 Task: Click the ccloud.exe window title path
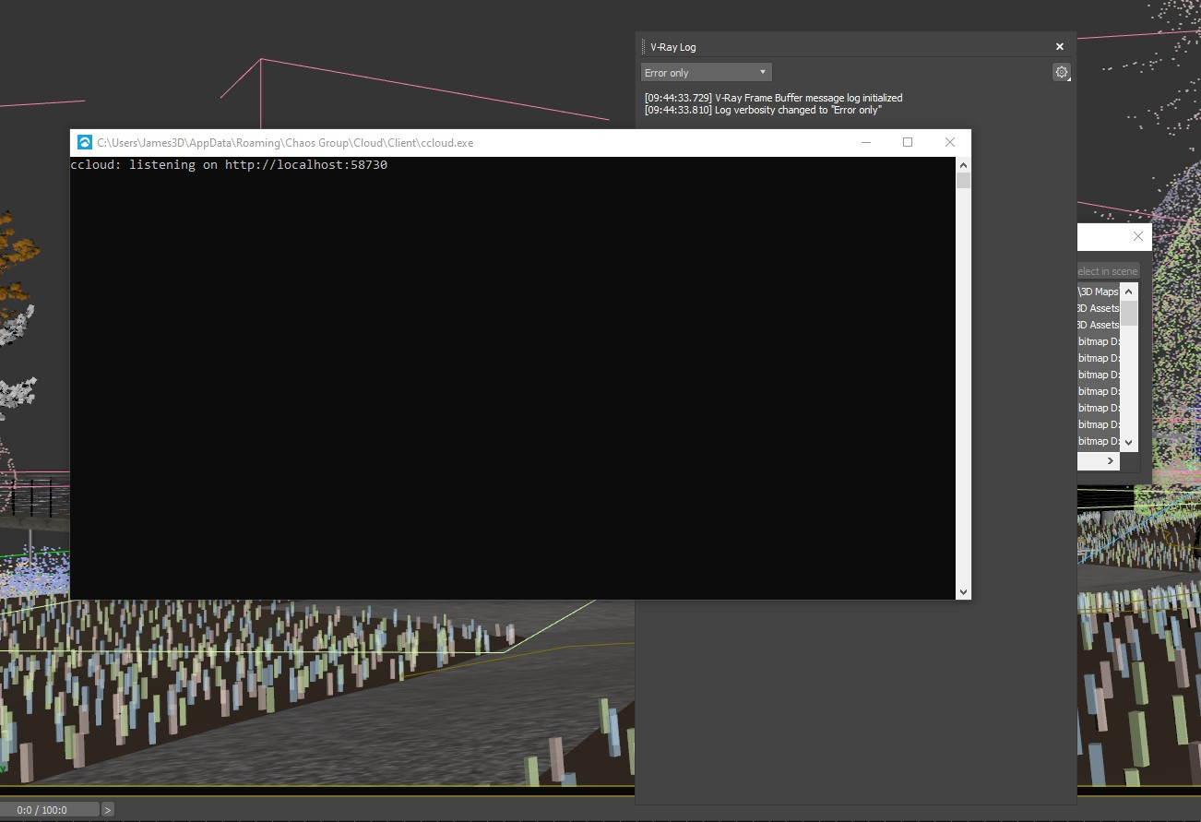point(285,143)
